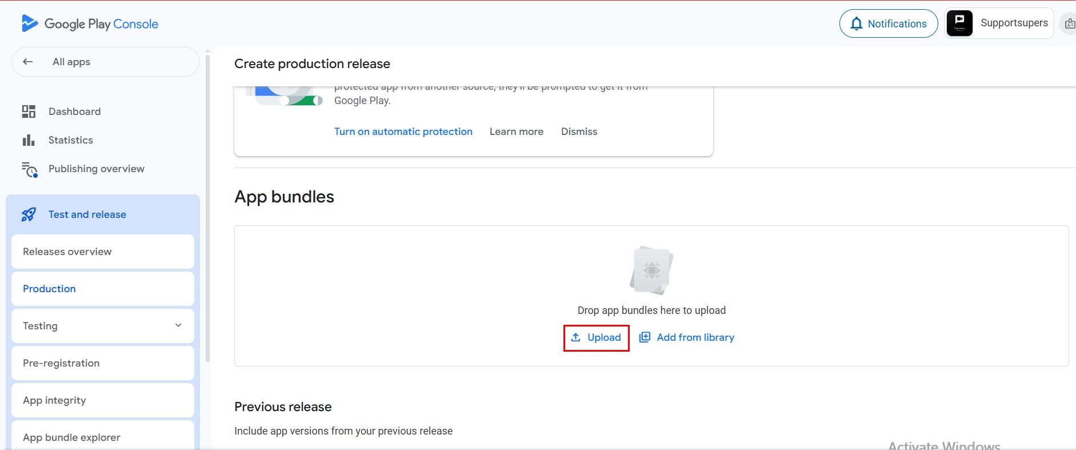
Task: Choose Add from library
Action: tap(686, 337)
